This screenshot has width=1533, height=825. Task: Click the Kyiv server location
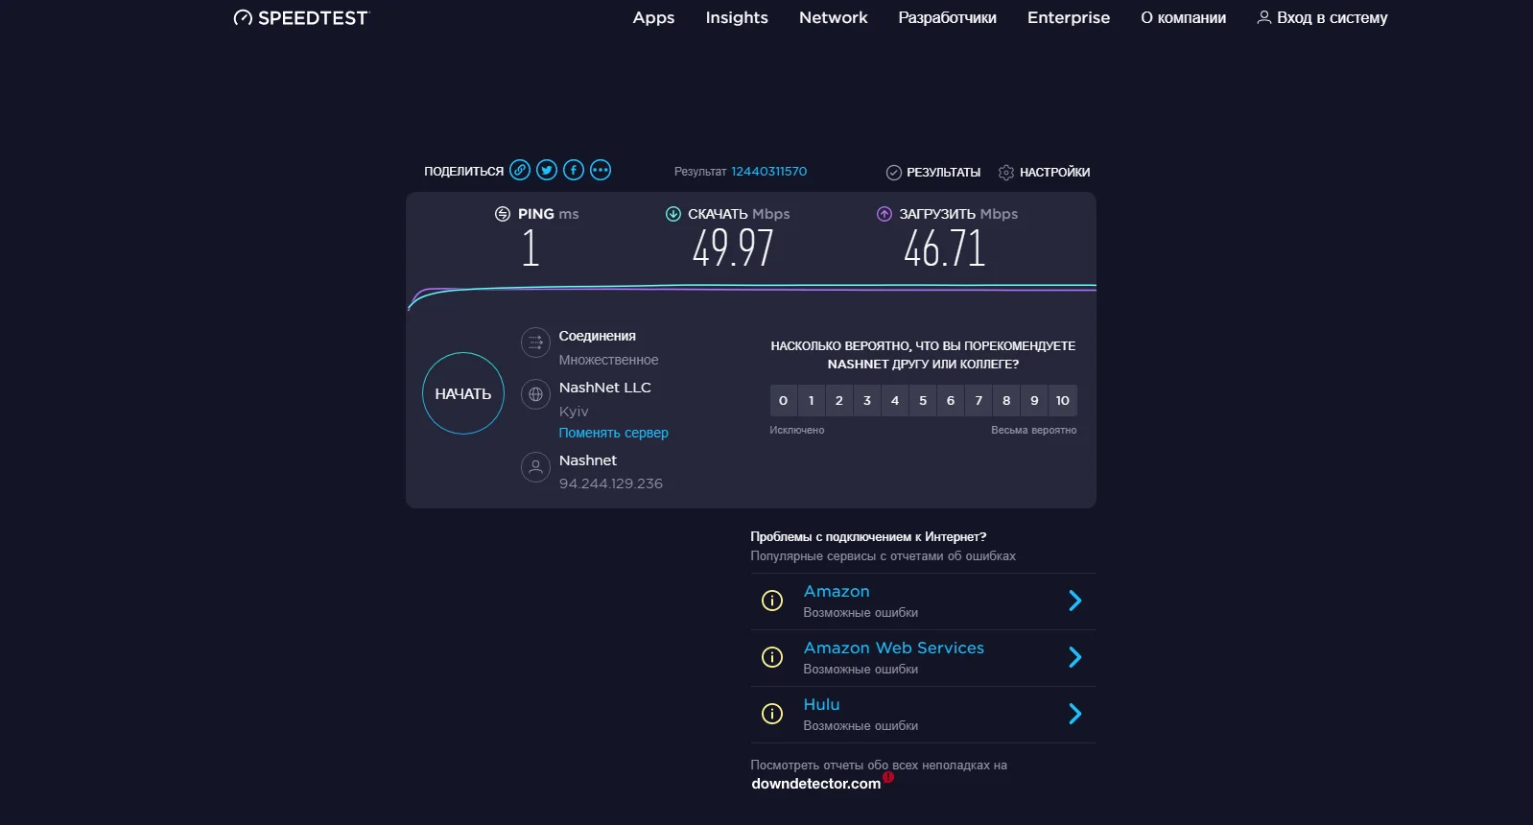point(574,412)
